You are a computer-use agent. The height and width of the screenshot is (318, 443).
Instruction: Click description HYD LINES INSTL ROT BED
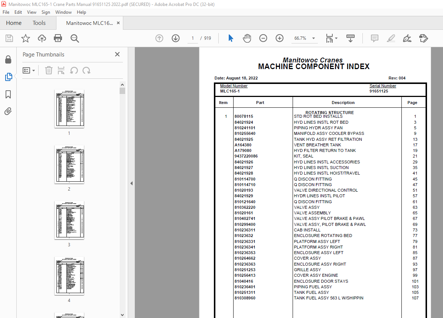pyautogui.click(x=321, y=122)
